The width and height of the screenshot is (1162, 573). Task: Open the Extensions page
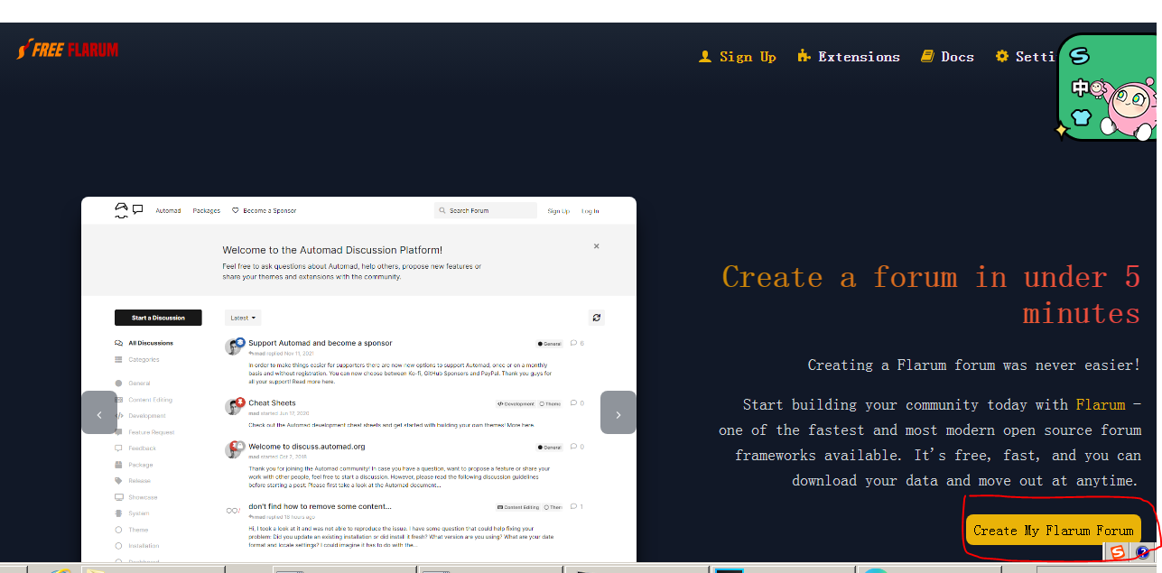(849, 57)
